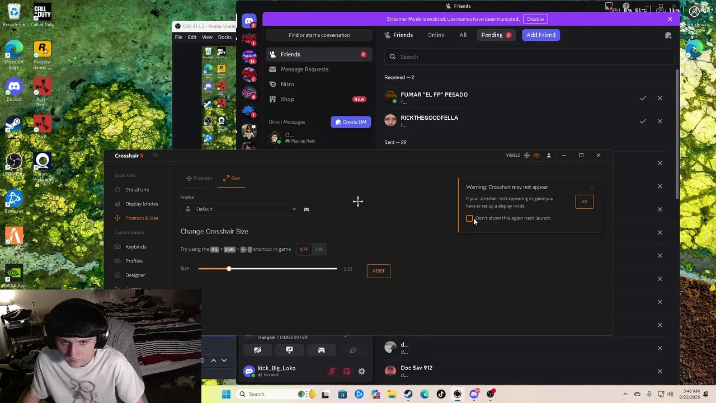This screenshot has width=716, height=403.
Task: Open direct message with Playing Rust user
Action: pyautogui.click(x=319, y=138)
